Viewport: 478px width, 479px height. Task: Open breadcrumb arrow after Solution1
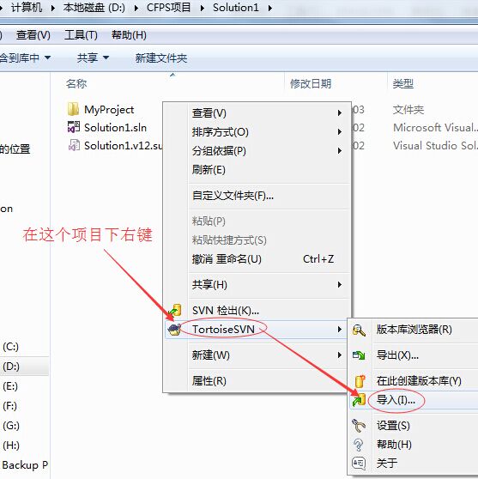[x=270, y=8]
